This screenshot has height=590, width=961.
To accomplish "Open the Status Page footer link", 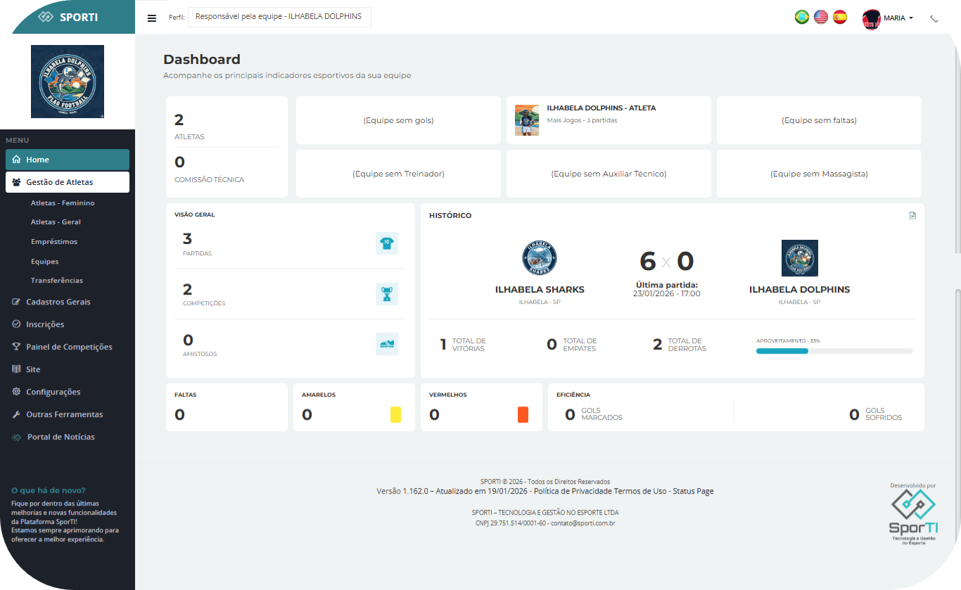I will click(x=693, y=492).
